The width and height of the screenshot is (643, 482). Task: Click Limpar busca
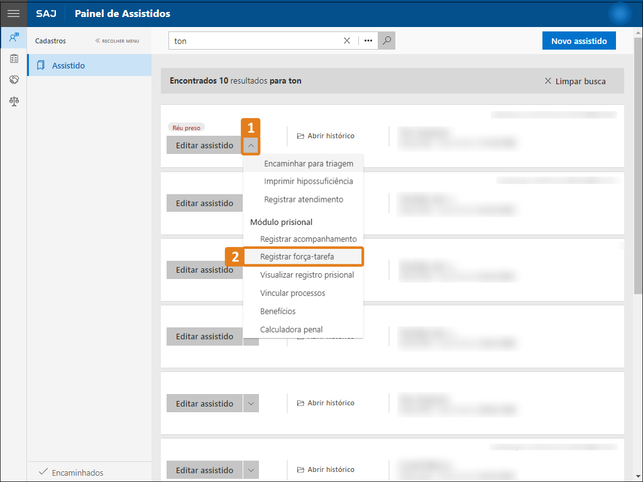575,81
